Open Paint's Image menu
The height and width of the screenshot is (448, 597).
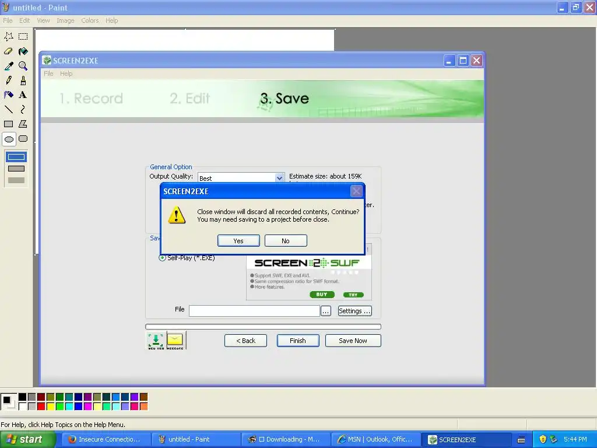pos(65,20)
